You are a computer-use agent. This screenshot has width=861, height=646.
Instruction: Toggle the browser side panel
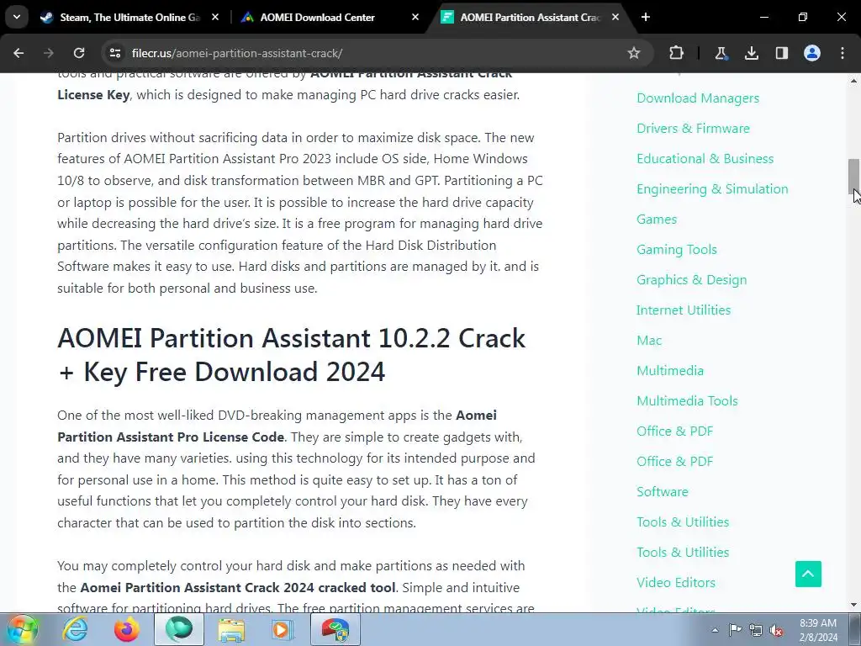coord(782,53)
